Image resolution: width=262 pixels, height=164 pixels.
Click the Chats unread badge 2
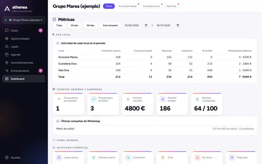click(x=41, y=31)
